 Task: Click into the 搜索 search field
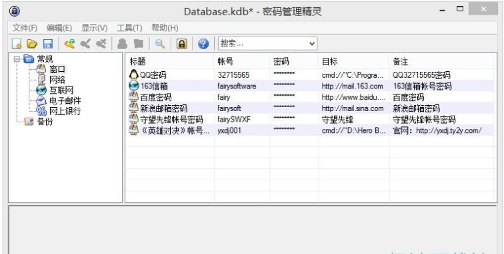pyautogui.click(x=263, y=44)
